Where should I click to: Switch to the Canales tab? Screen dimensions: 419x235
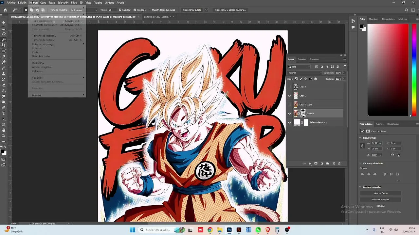coord(301,59)
